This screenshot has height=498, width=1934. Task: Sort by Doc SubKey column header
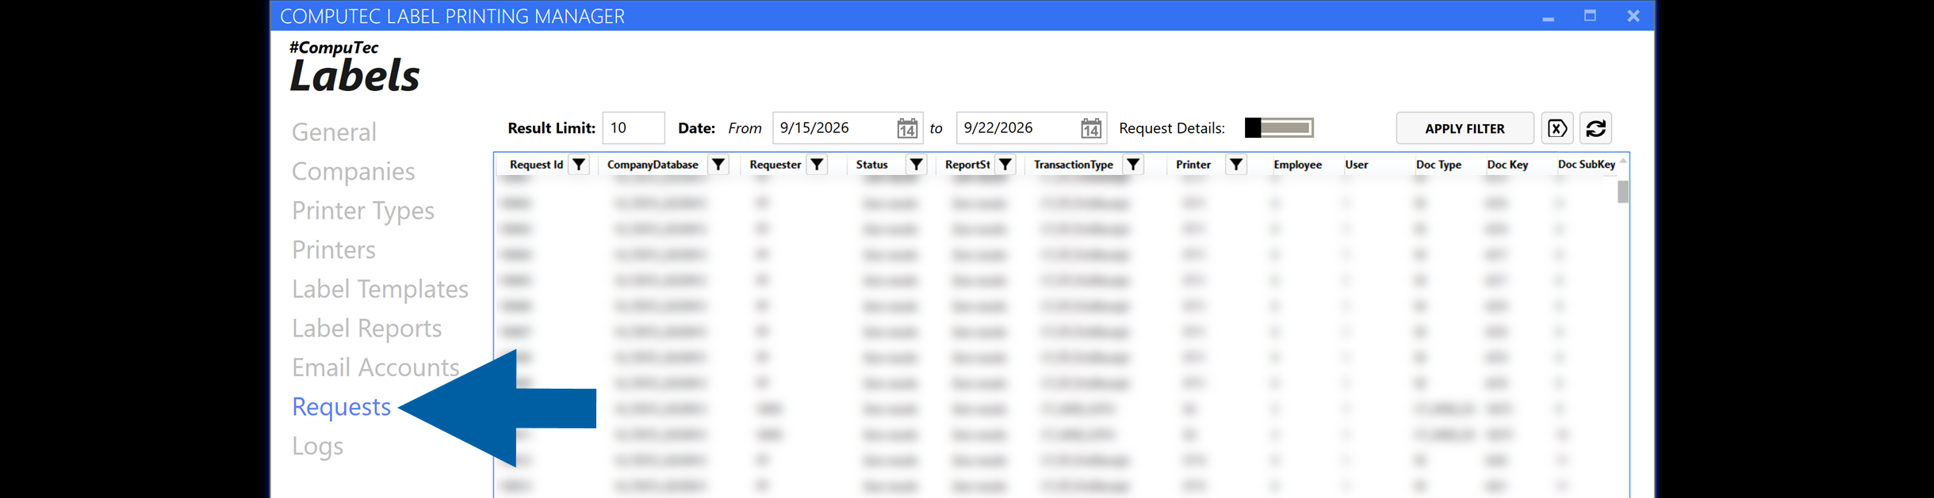pos(1586,165)
